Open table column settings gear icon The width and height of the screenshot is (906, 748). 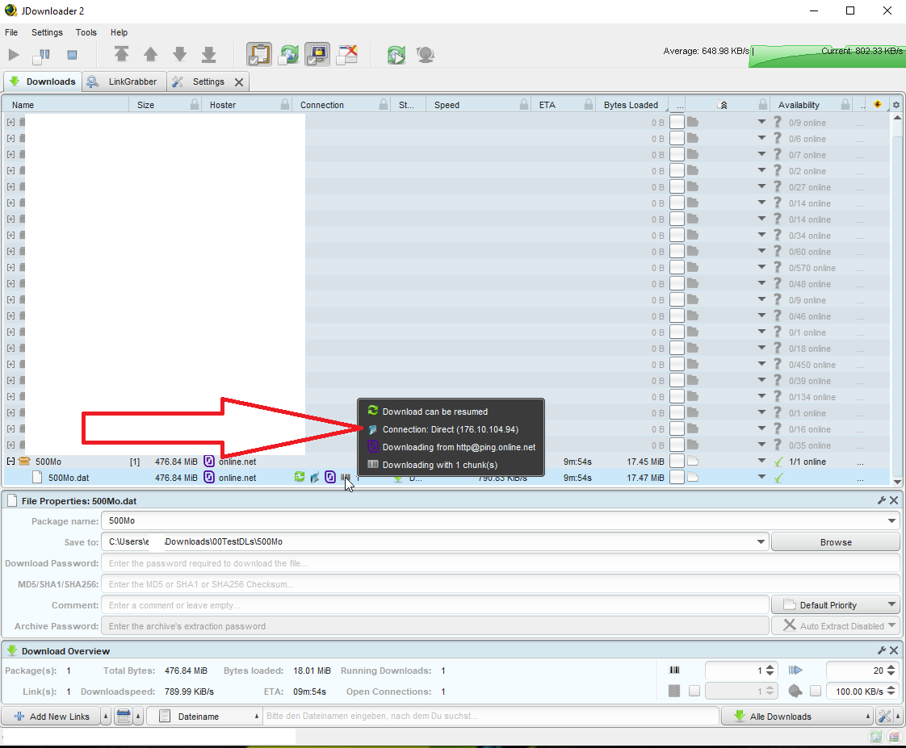(x=896, y=105)
